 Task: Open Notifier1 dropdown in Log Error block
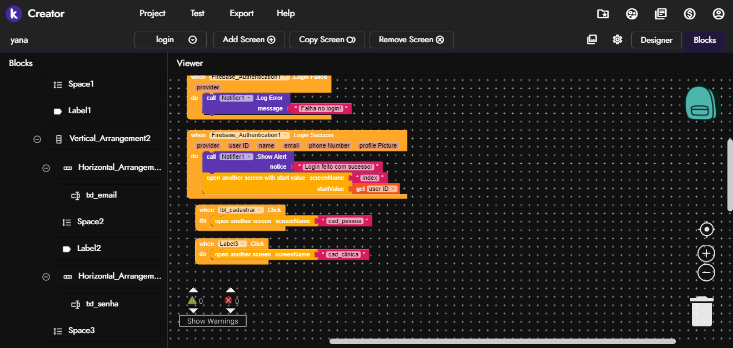(236, 98)
